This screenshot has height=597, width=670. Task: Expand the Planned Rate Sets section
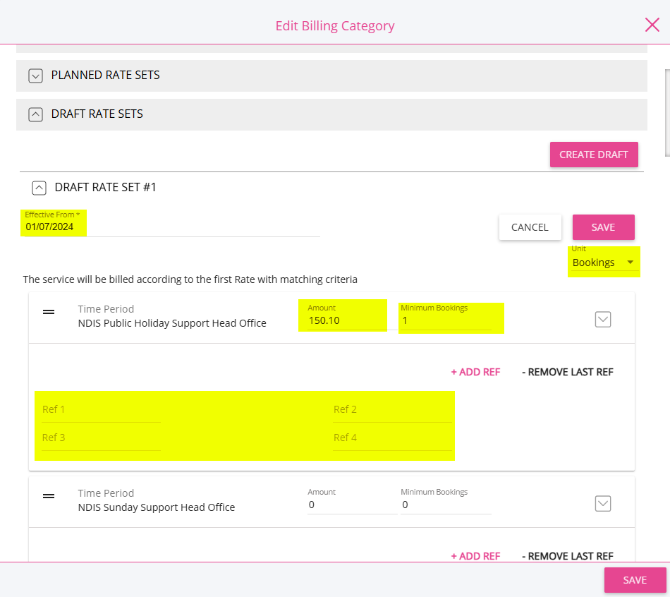point(35,76)
